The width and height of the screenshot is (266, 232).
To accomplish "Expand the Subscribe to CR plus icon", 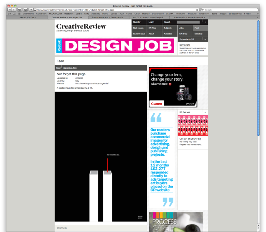I will (205, 39).
